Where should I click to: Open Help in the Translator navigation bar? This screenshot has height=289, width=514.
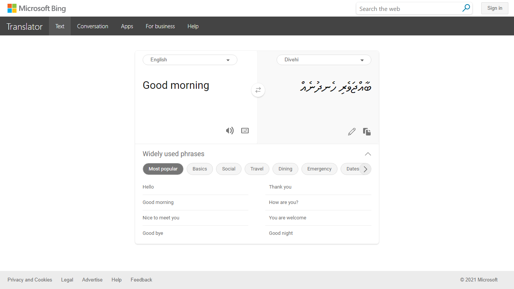coord(193,26)
